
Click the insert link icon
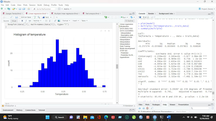[55, 21]
